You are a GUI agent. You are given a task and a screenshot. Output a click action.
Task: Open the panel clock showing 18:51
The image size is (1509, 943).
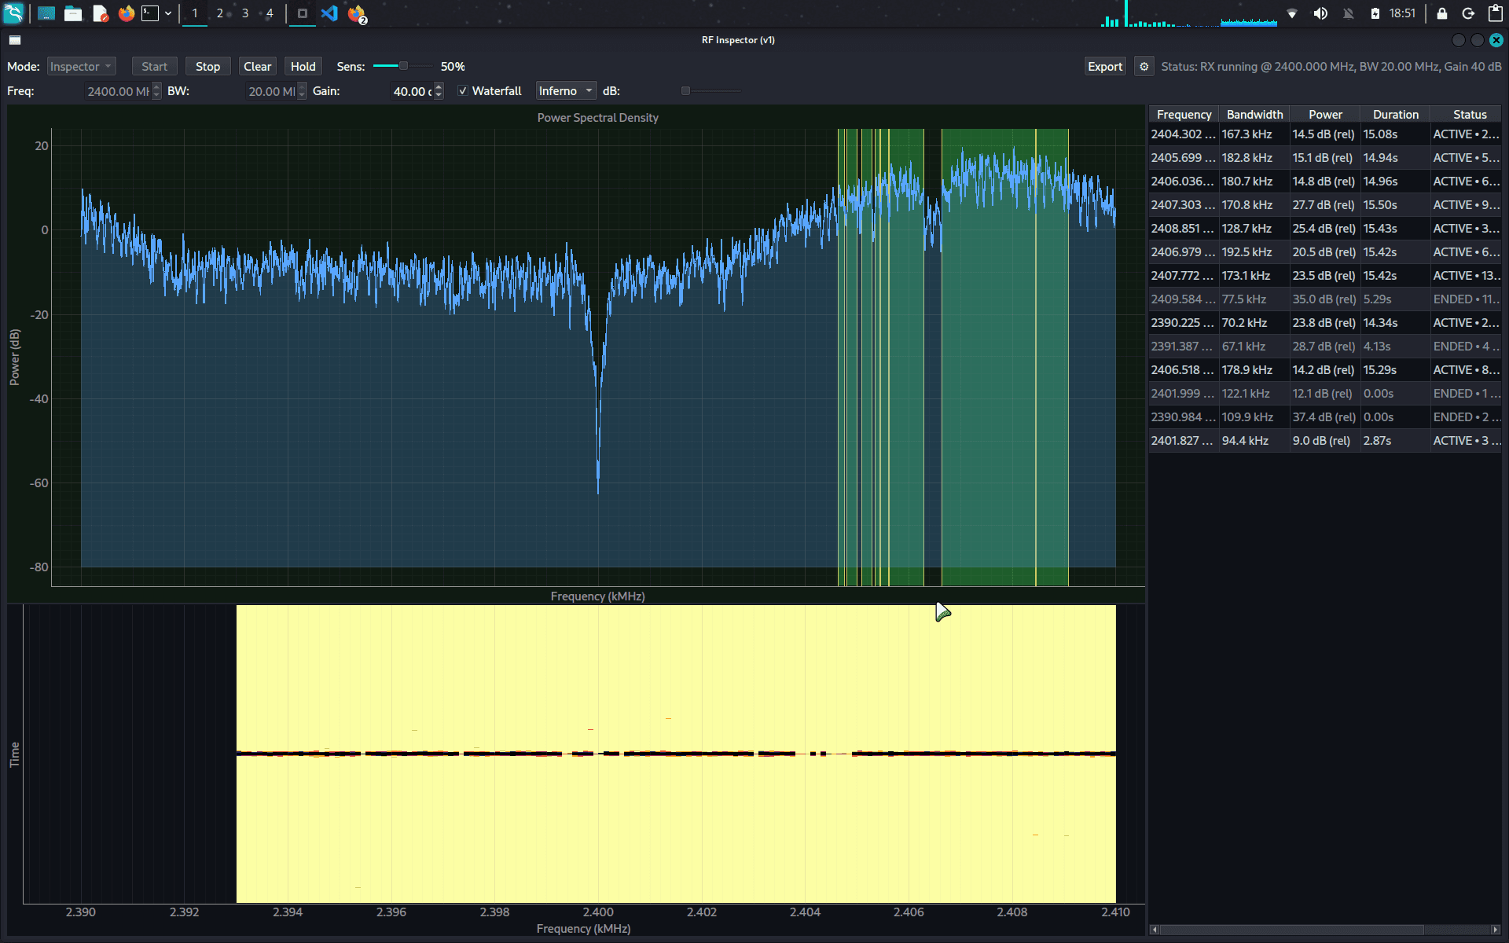(1402, 13)
